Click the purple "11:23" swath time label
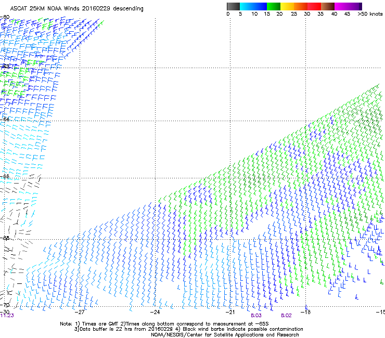This screenshot has width=385, height=338. point(7,316)
